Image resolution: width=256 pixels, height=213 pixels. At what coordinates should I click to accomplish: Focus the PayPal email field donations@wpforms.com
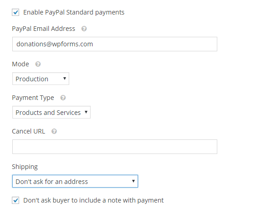point(115,44)
